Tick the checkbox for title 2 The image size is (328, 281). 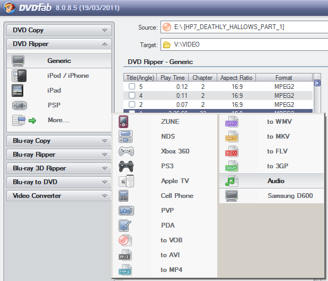(131, 105)
